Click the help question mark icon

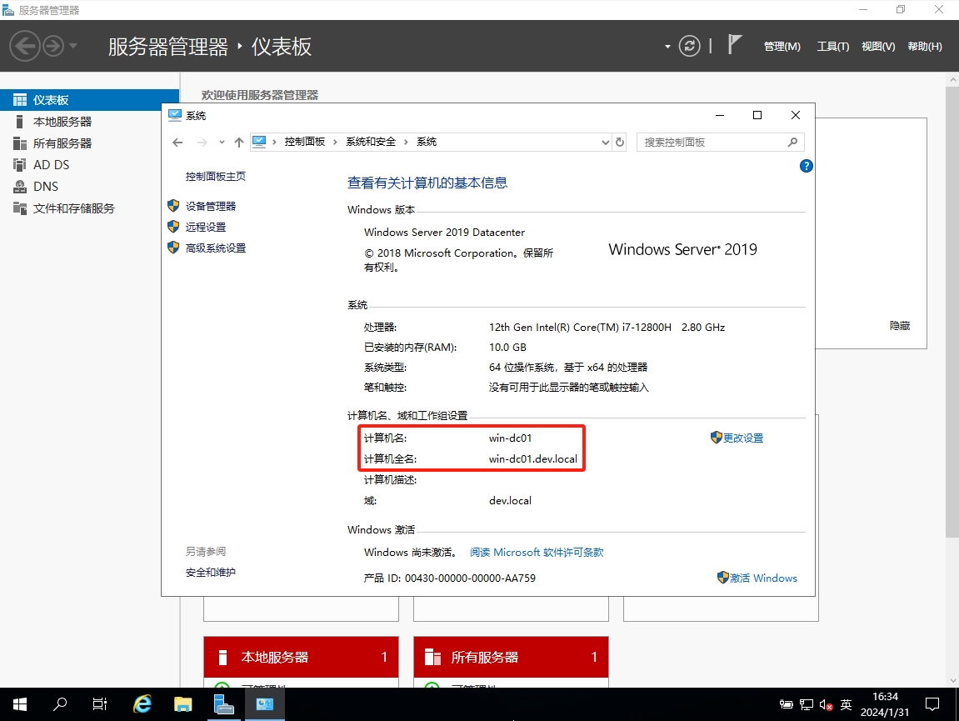coord(806,166)
